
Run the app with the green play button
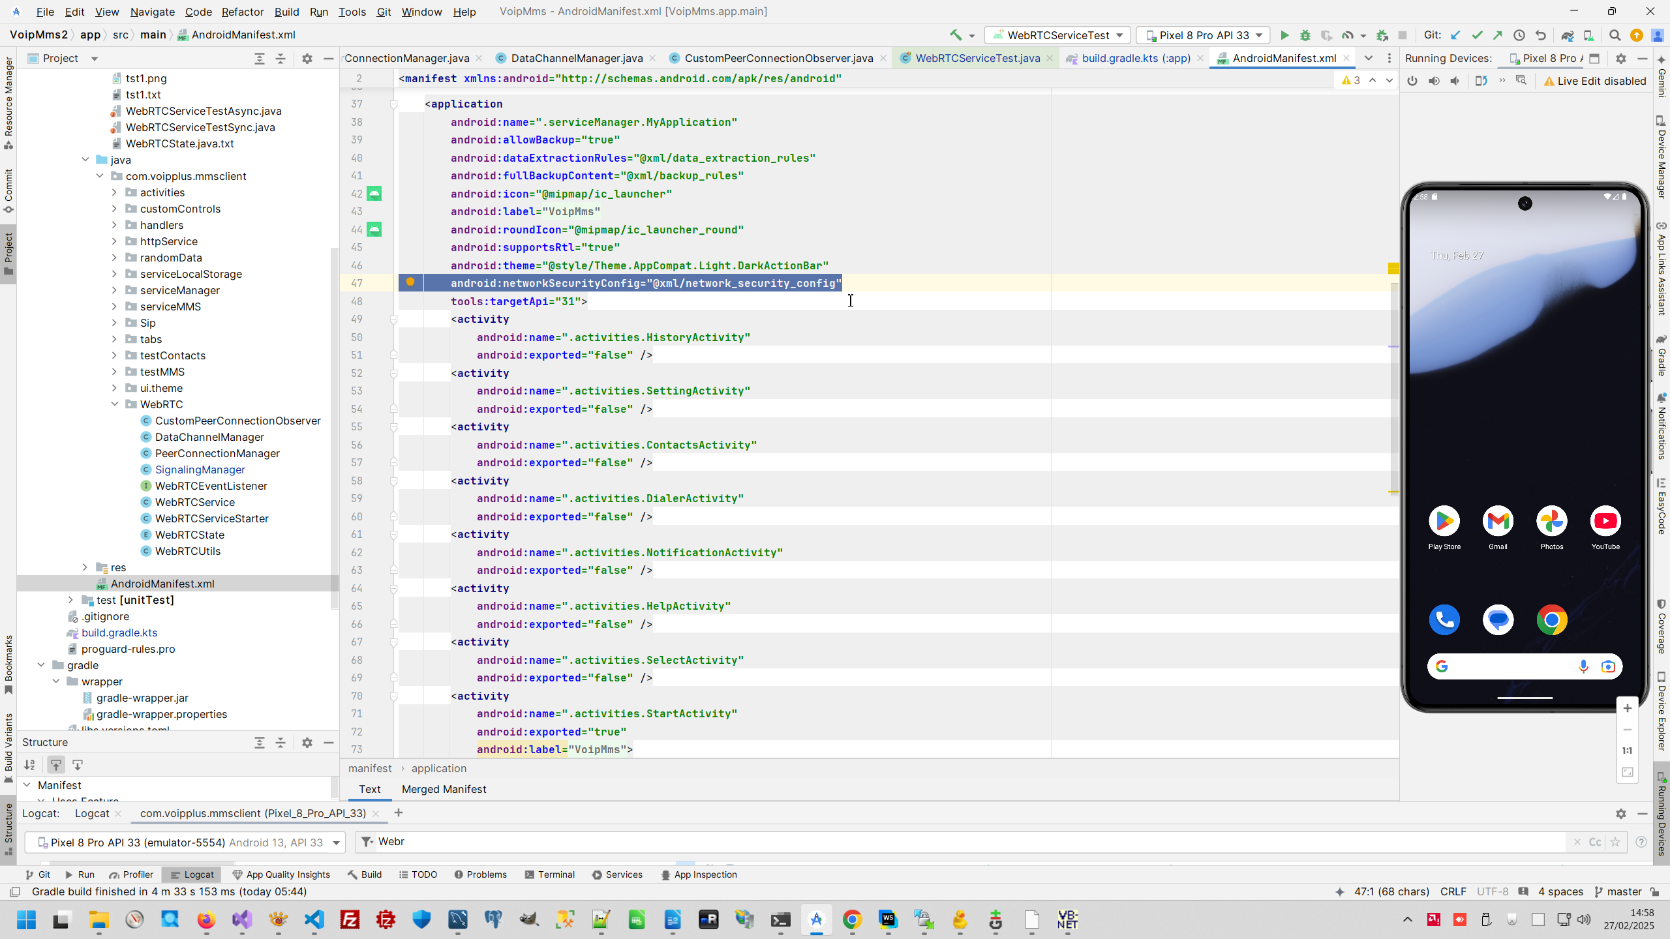(1284, 35)
